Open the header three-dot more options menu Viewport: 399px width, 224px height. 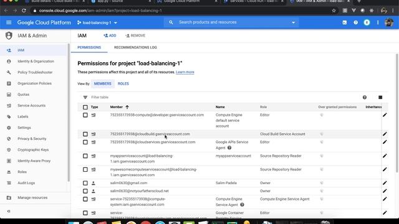(x=378, y=22)
